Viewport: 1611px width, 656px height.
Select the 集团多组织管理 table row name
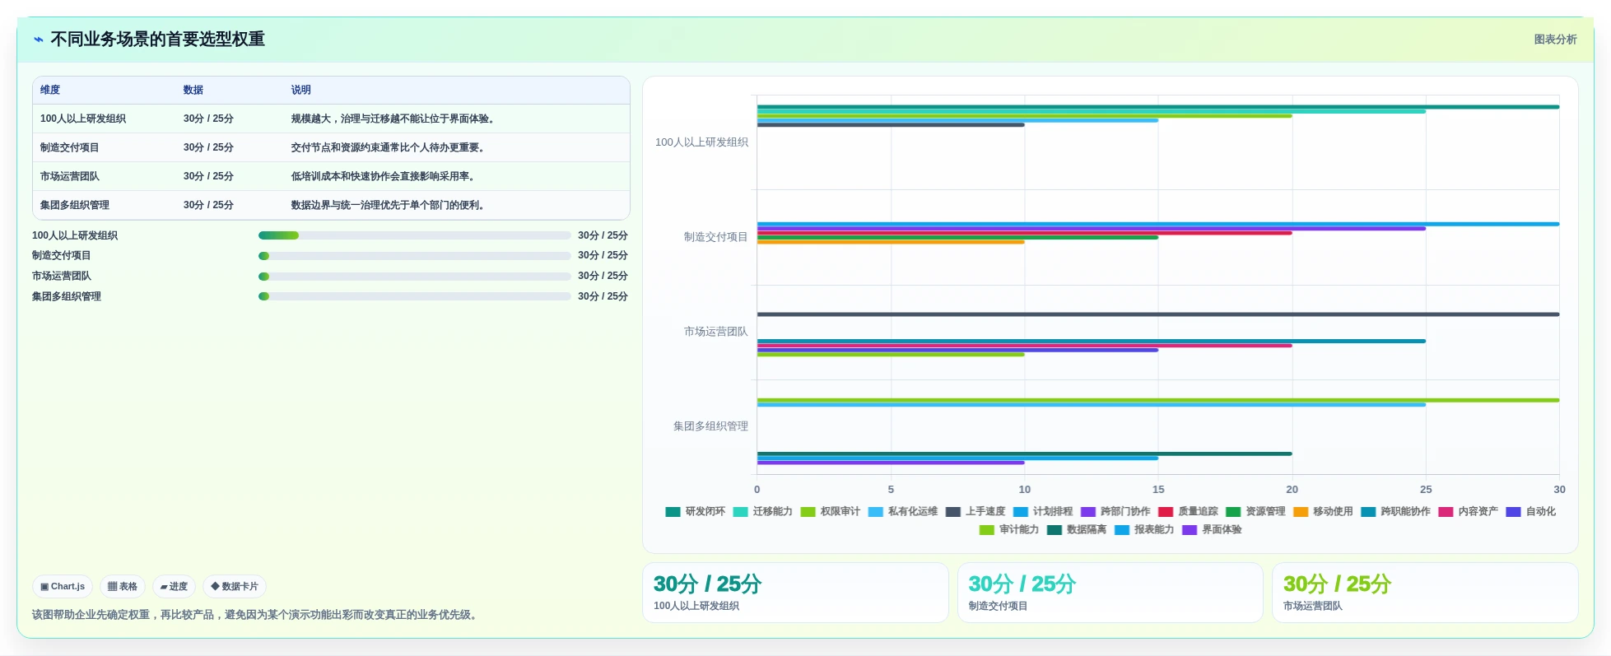pyautogui.click(x=75, y=205)
